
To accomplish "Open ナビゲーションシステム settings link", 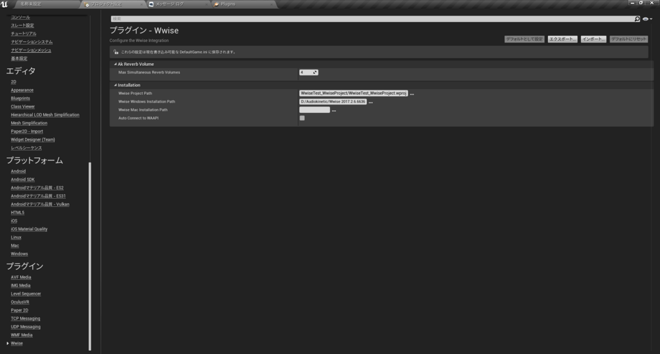I will click(x=32, y=42).
